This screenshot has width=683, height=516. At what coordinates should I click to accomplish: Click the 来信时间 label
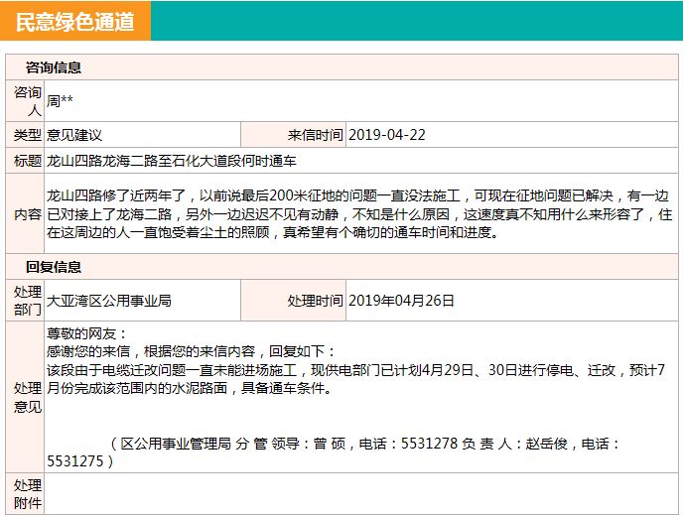(316, 135)
